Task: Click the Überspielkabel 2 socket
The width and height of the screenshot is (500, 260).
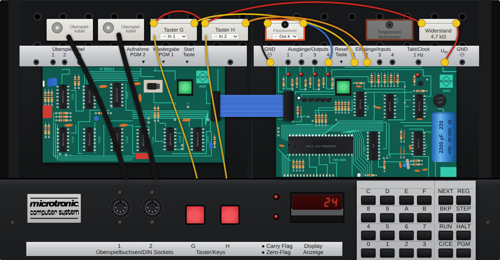Action: pos(65,62)
